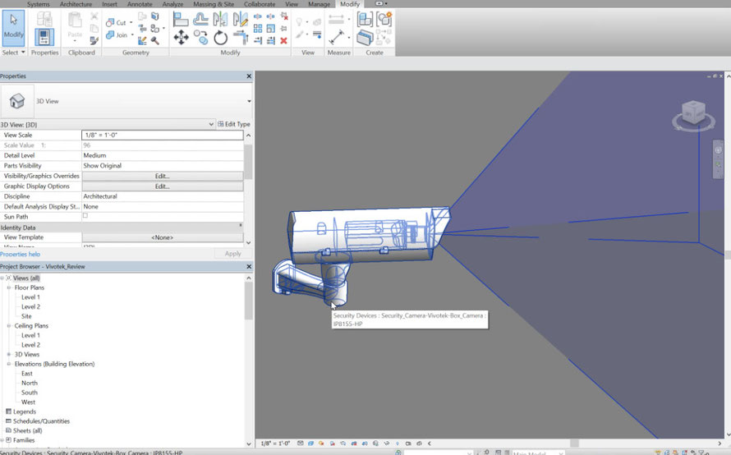Choose the Align tool in the ribbon
731x455 pixels.
(x=181, y=19)
